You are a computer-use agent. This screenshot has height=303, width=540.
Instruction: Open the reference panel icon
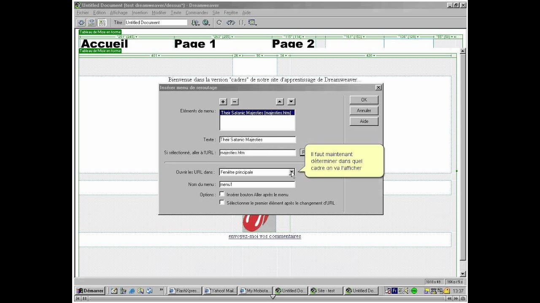point(230,22)
